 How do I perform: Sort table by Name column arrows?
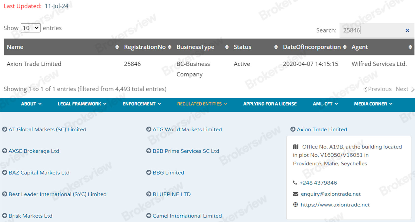[x=117, y=47]
